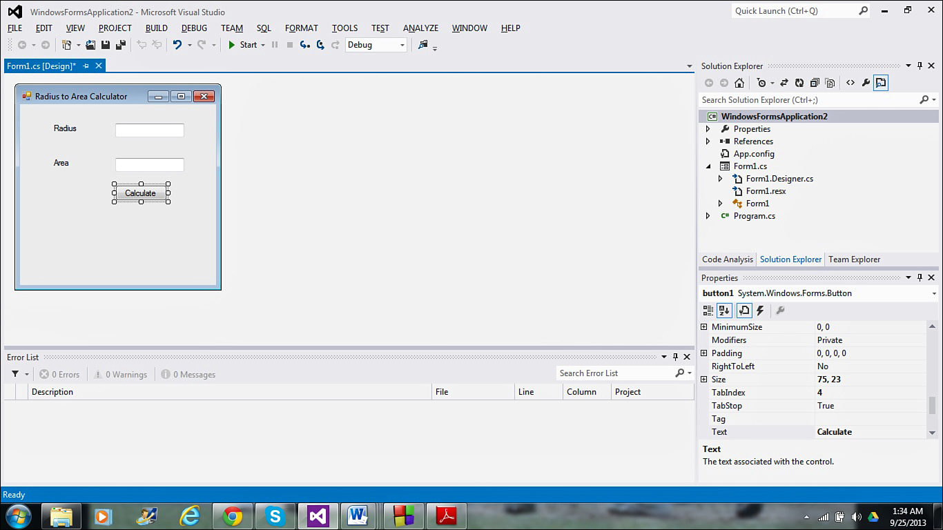Viewport: 943px width, 530px height.
Task: Click the Start debugging button label
Action: click(249, 45)
